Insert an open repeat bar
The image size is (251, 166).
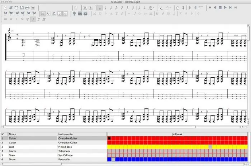(x=190, y=8)
